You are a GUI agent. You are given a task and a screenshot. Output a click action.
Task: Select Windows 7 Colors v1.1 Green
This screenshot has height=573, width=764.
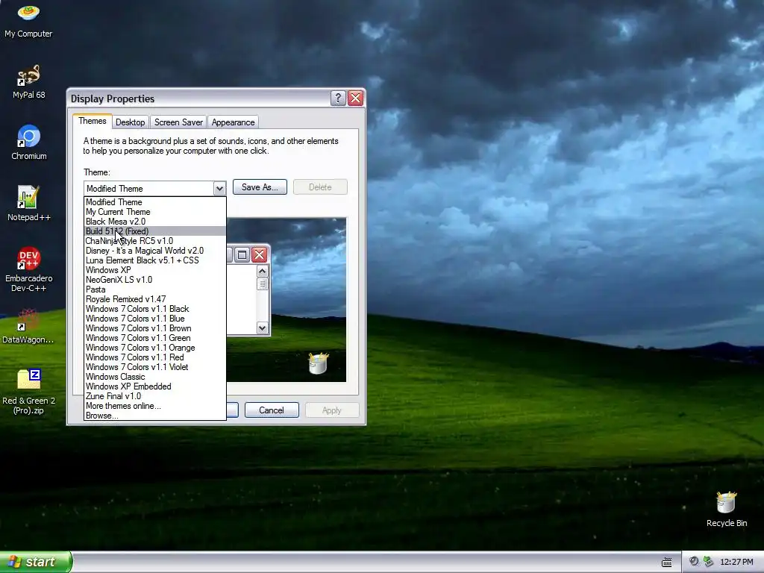[x=155, y=338]
